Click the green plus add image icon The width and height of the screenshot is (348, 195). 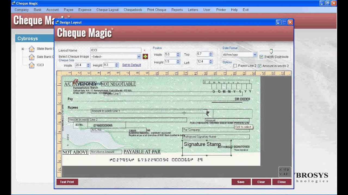point(145,57)
